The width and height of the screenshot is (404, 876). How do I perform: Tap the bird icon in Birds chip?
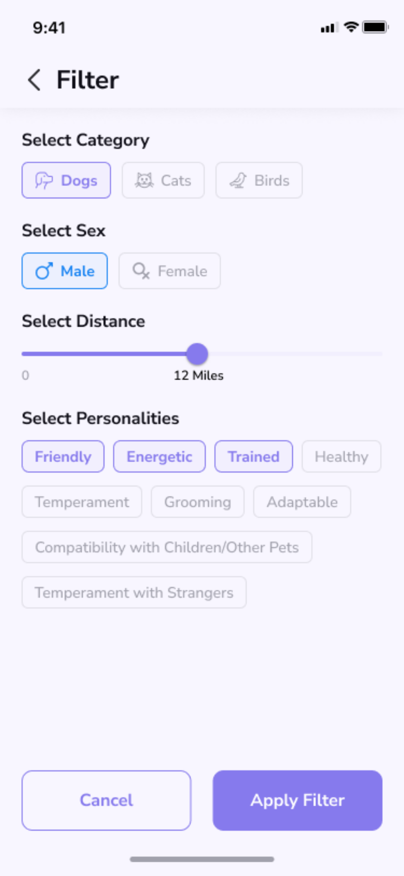tap(238, 180)
